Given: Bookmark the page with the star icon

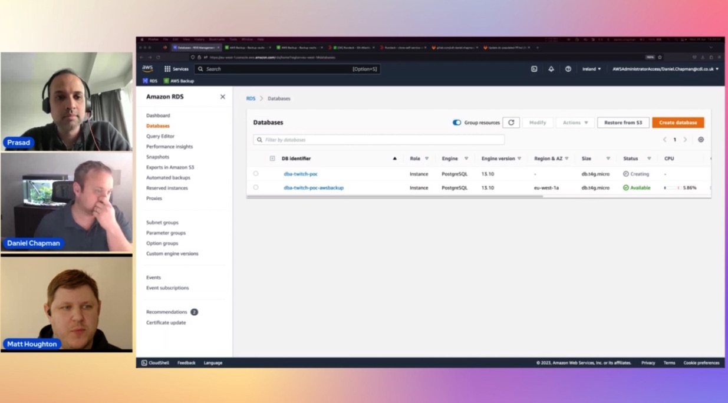Looking at the screenshot, I should 660,57.
